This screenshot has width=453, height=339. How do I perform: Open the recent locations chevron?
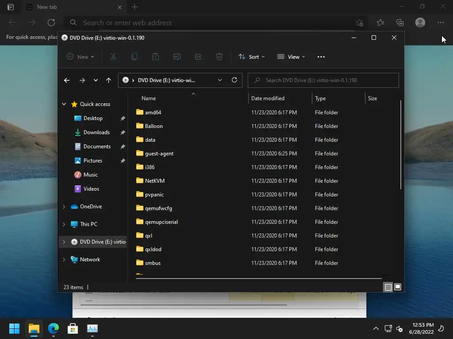(96, 80)
